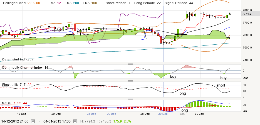Click the Stochastik 7 7 22 label

(x=17, y=85)
